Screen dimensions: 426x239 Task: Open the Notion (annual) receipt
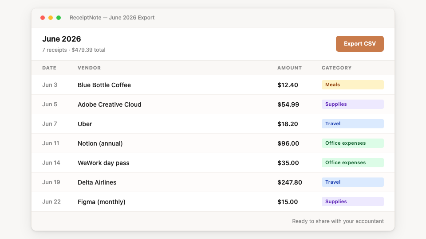pos(213,143)
